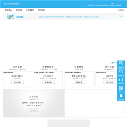
Task: Open the 申领小样 header link
Action: tap(105, 5)
